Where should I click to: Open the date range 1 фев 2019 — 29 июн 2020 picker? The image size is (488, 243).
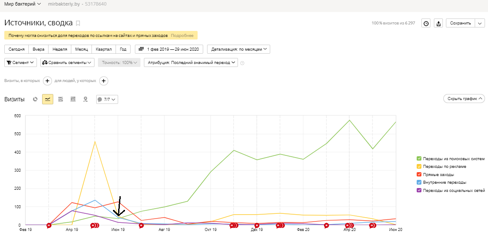pyautogui.click(x=169, y=49)
